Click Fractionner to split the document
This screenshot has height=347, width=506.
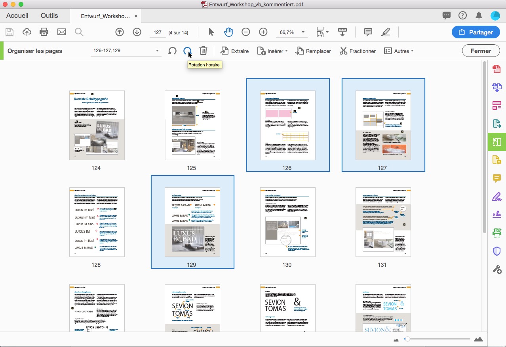click(358, 51)
